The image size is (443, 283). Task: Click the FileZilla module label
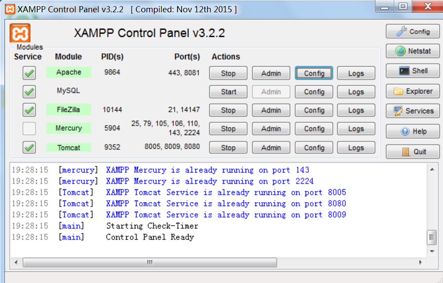(69, 110)
